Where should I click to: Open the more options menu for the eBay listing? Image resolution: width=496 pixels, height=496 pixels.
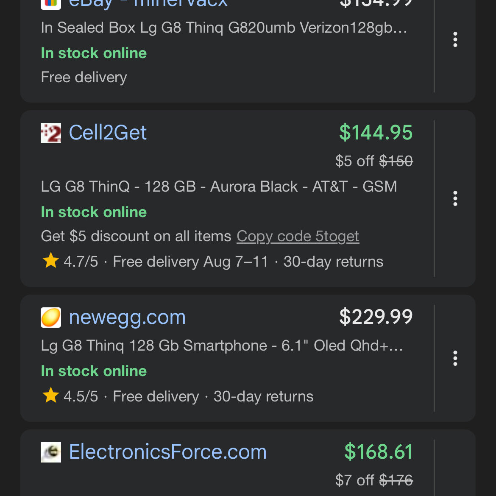pyautogui.click(x=455, y=39)
